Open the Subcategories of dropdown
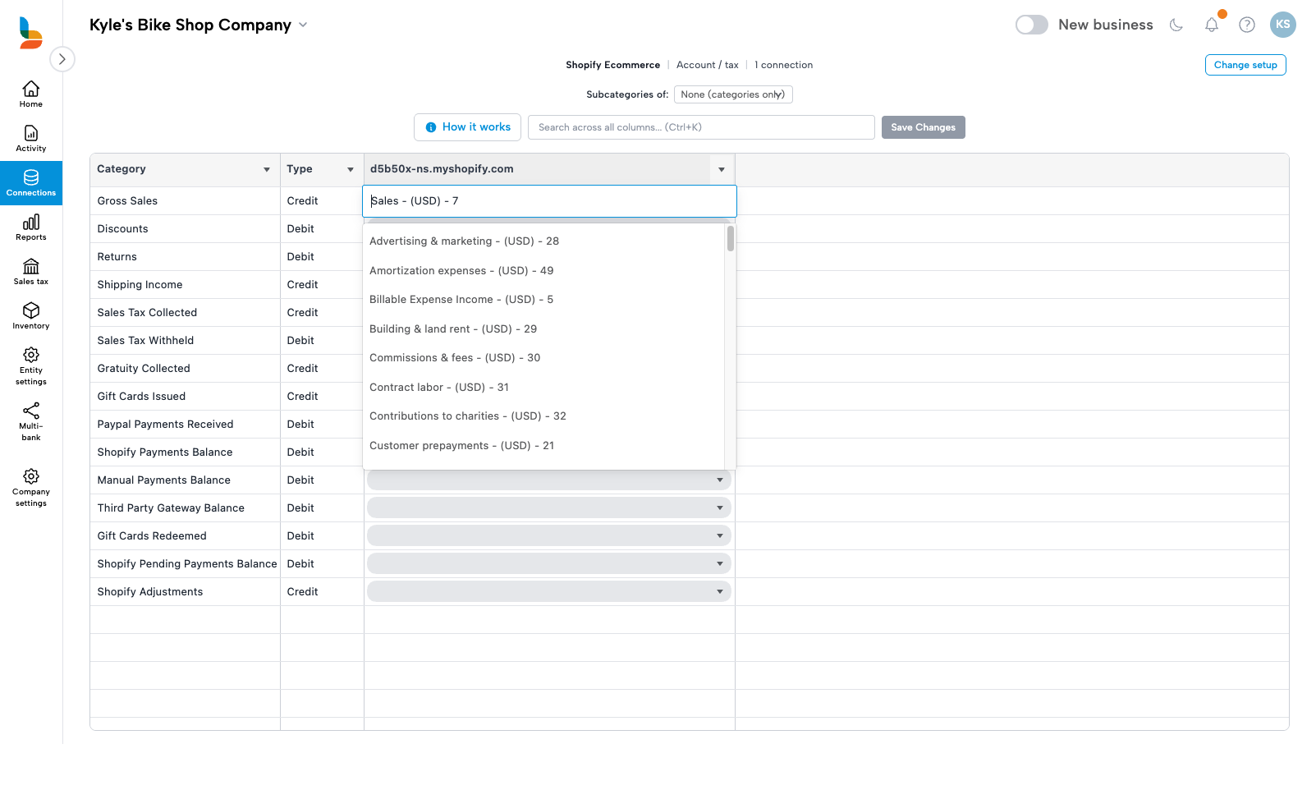Image resolution: width=1316 pixels, height=790 pixels. pyautogui.click(x=733, y=94)
